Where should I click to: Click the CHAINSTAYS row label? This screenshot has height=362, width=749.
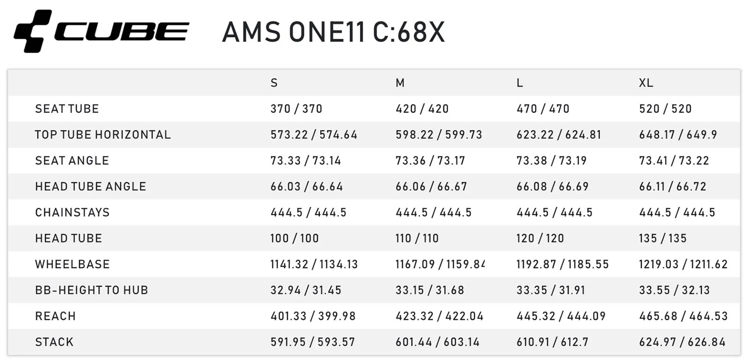(x=73, y=213)
